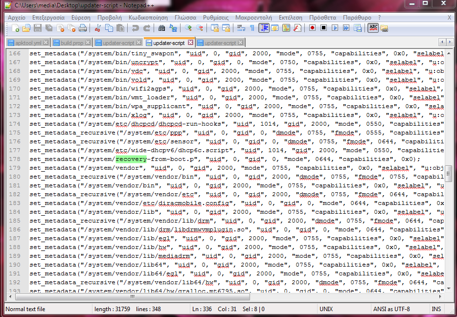Toggle the indent guide button
This screenshot has width=457, height=317.
tap(263, 28)
